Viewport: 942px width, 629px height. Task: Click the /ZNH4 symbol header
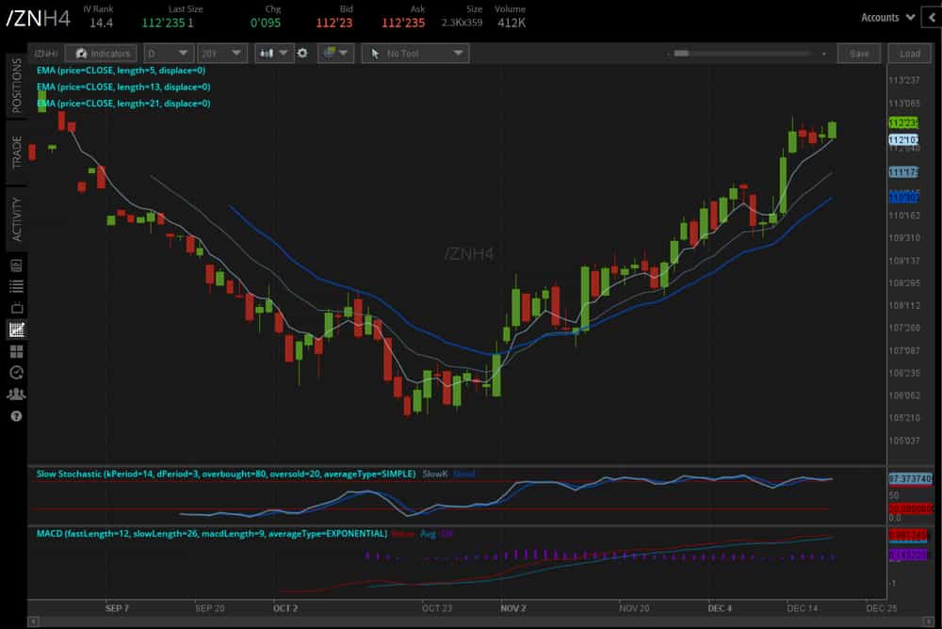coord(39,18)
